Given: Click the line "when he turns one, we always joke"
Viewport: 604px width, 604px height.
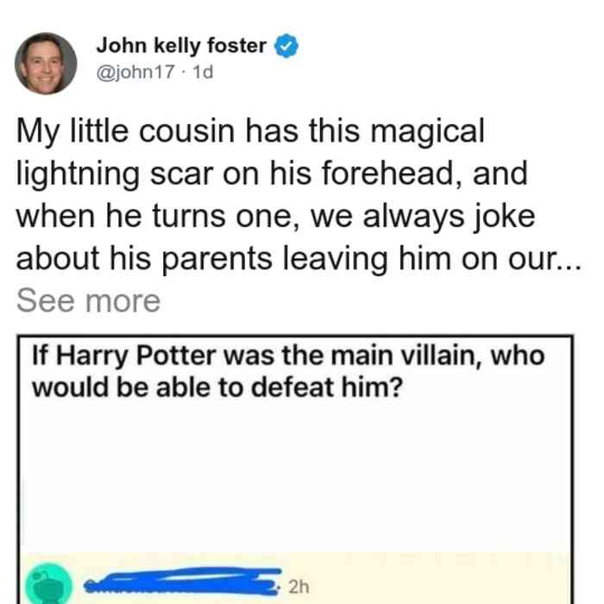Looking at the screenshot, I should 276,217.
